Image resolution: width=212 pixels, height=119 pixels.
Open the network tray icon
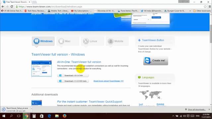(x=181, y=116)
